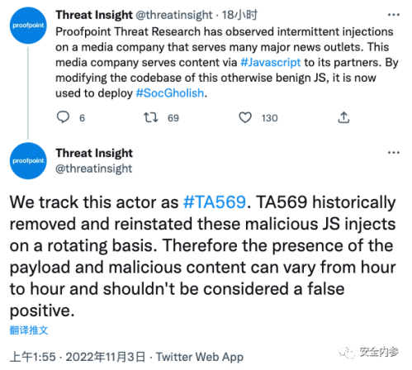
Task: Retweet the first Threat Insight tweet
Action: coord(151,117)
